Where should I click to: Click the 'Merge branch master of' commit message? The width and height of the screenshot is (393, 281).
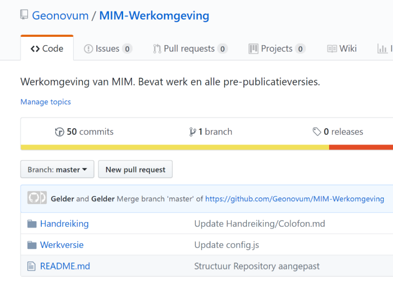click(160, 199)
